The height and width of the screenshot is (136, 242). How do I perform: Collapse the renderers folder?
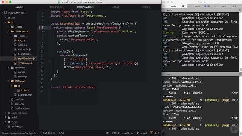click(x=9, y=68)
